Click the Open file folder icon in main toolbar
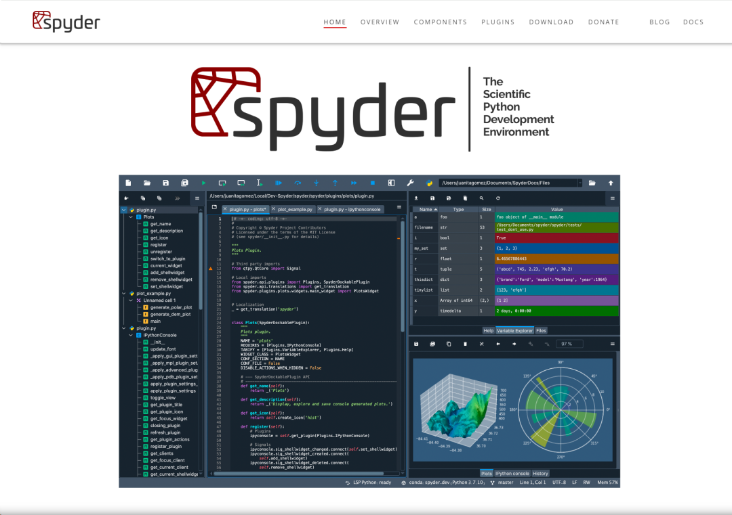This screenshot has height=515, width=732. (147, 183)
